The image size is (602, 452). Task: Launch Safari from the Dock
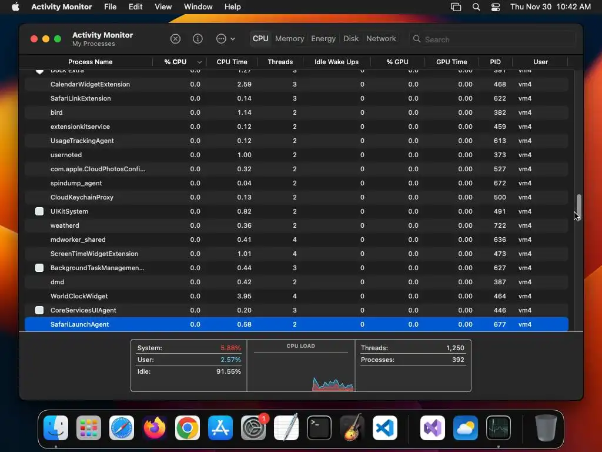(122, 428)
